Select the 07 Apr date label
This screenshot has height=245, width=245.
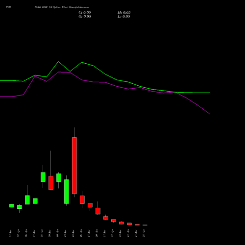[x=34, y=234]
